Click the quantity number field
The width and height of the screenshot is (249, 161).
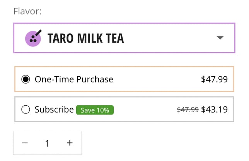(47, 143)
